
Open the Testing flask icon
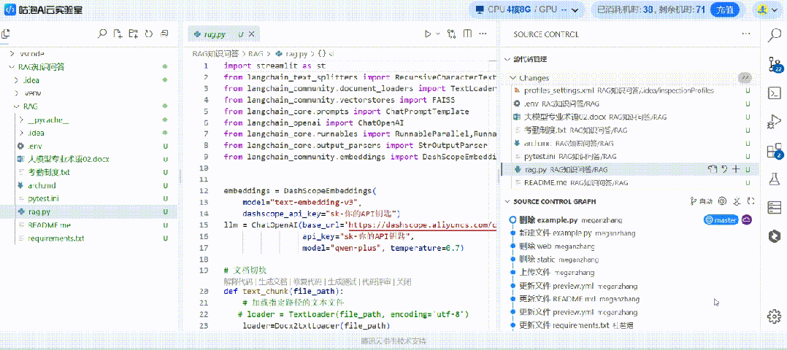pos(774,179)
